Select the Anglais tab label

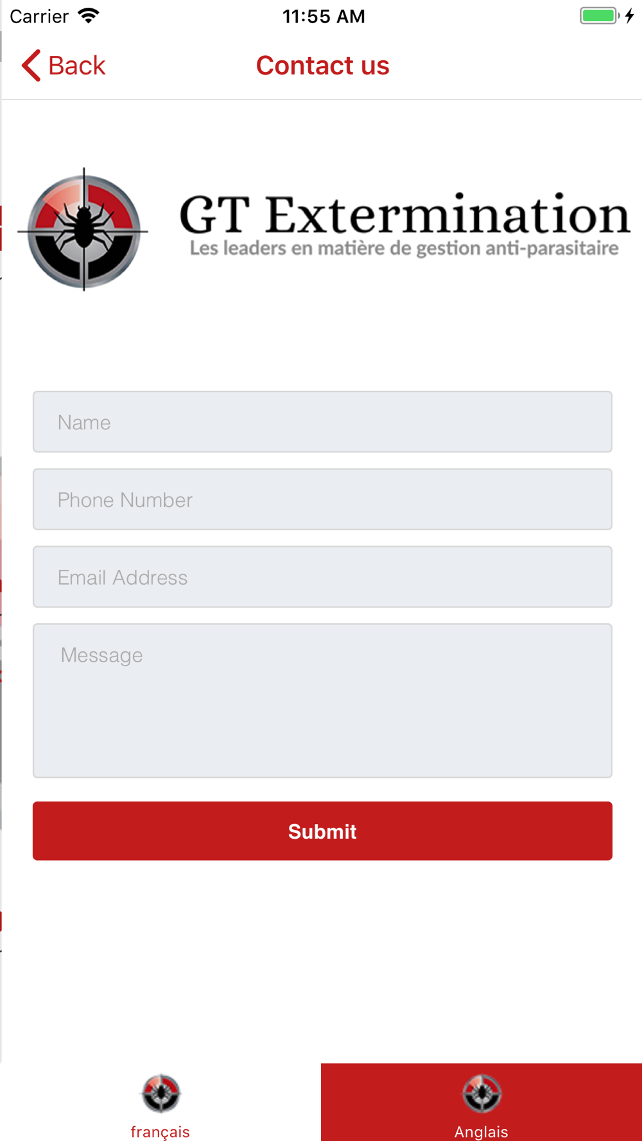(x=481, y=1131)
